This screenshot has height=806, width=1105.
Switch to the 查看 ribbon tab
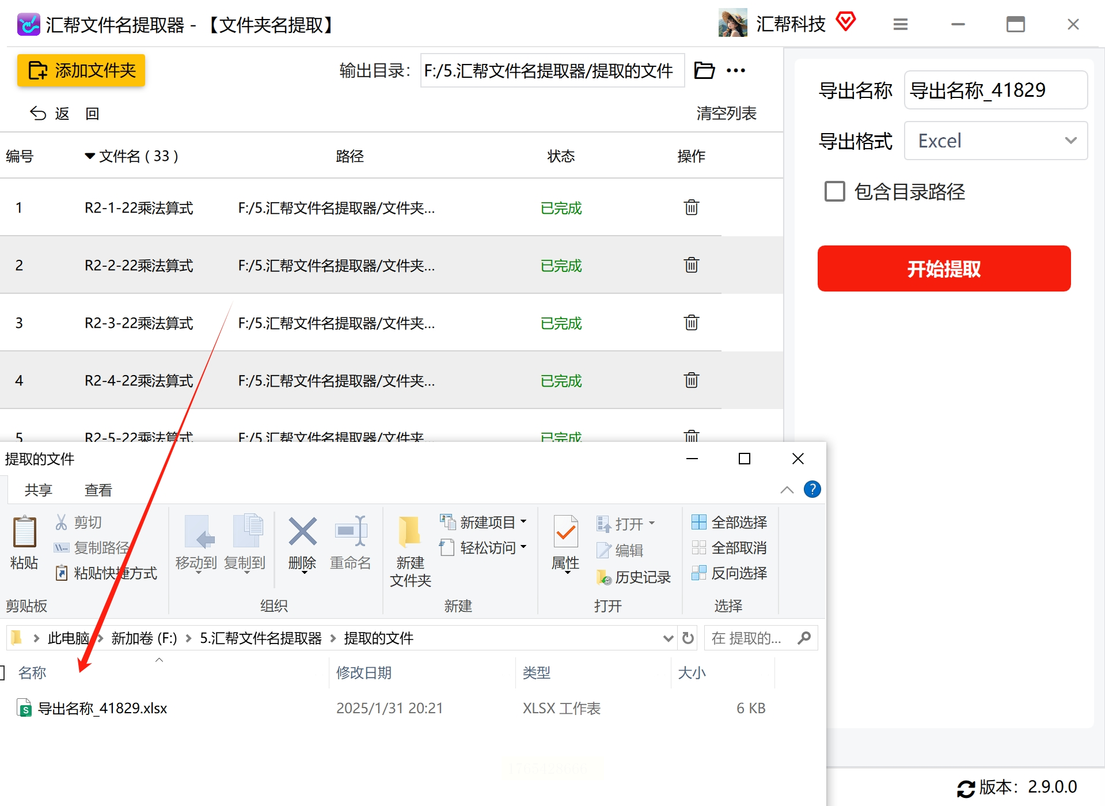coord(98,490)
